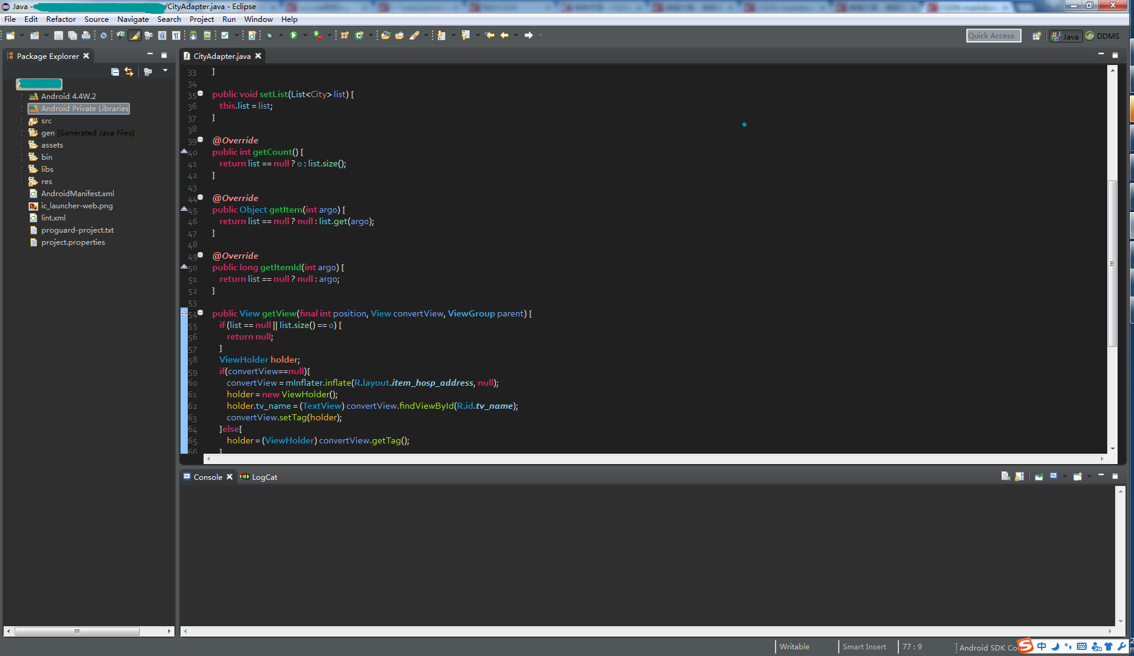The image size is (1134, 656).
Task: Collapse the getItem method fold marker
Action: point(201,197)
